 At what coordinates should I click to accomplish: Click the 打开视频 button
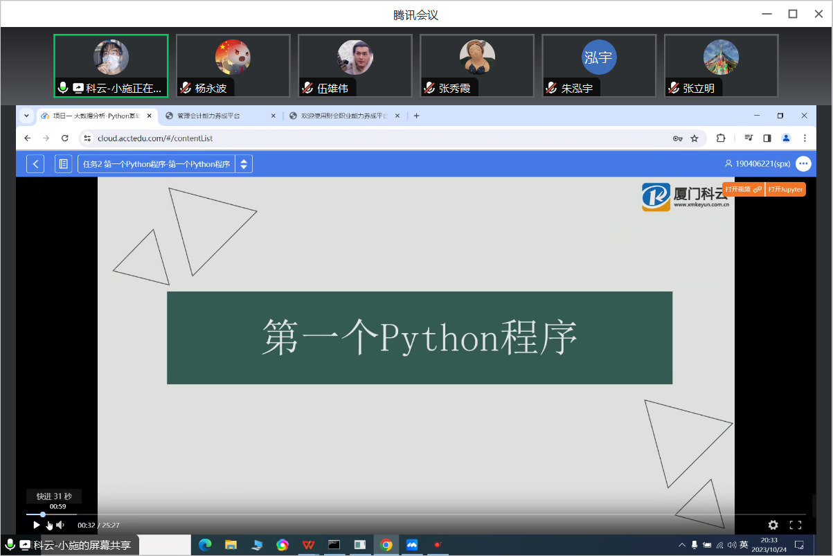(743, 189)
